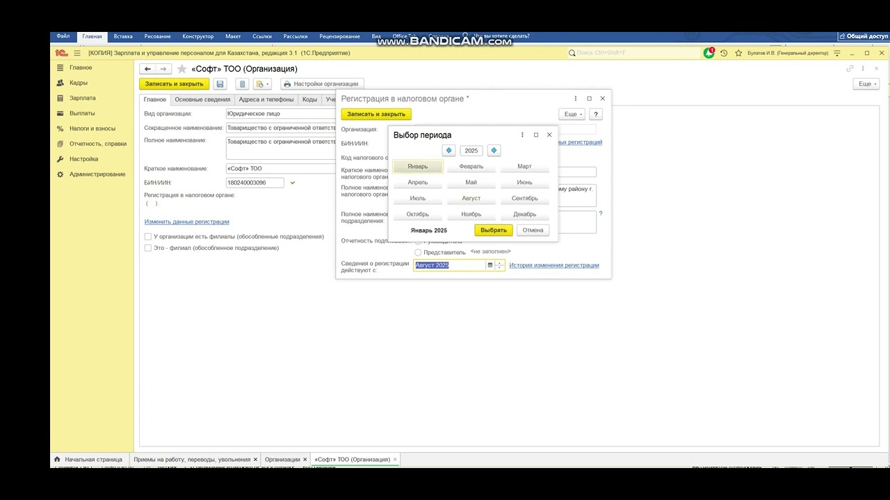Click the save diskette icon
890x500 pixels.
220,84
